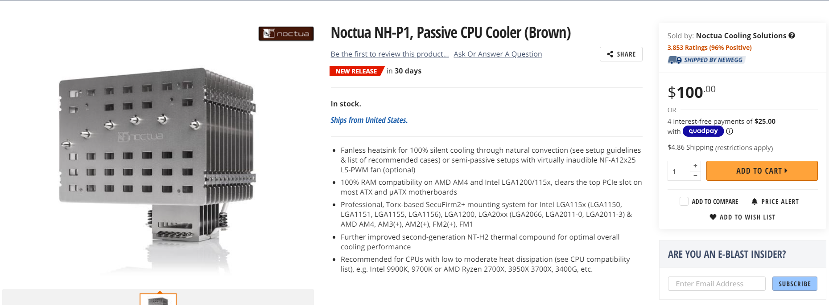The height and width of the screenshot is (305, 829).
Task: Open the Ask Or Answer A Question link
Action: 498,54
